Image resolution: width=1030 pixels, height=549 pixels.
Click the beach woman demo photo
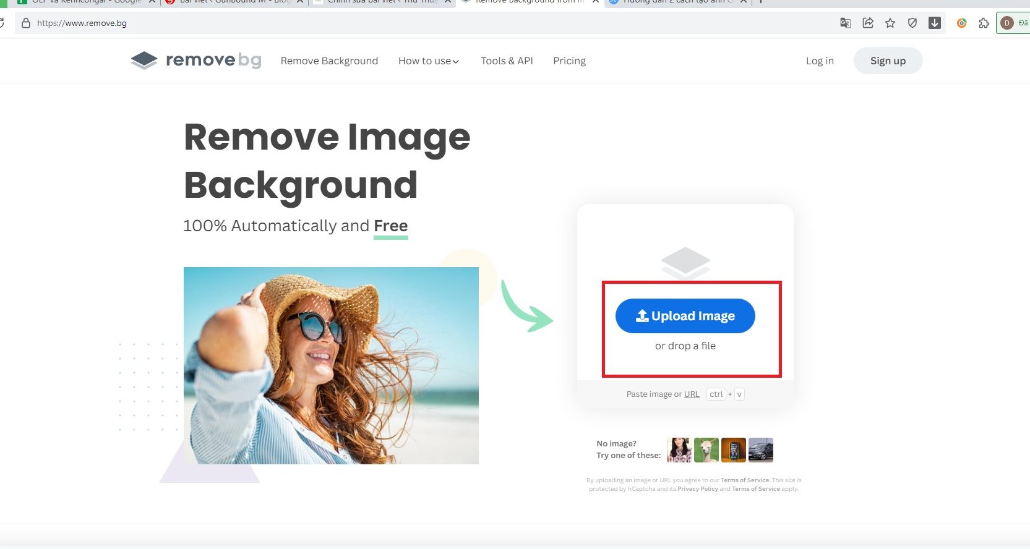[331, 365]
